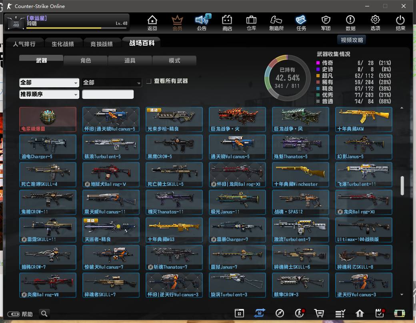Select the 炎魔Balrog-VII weapon card
Viewport: 416px width, 323px height.
coord(48,285)
